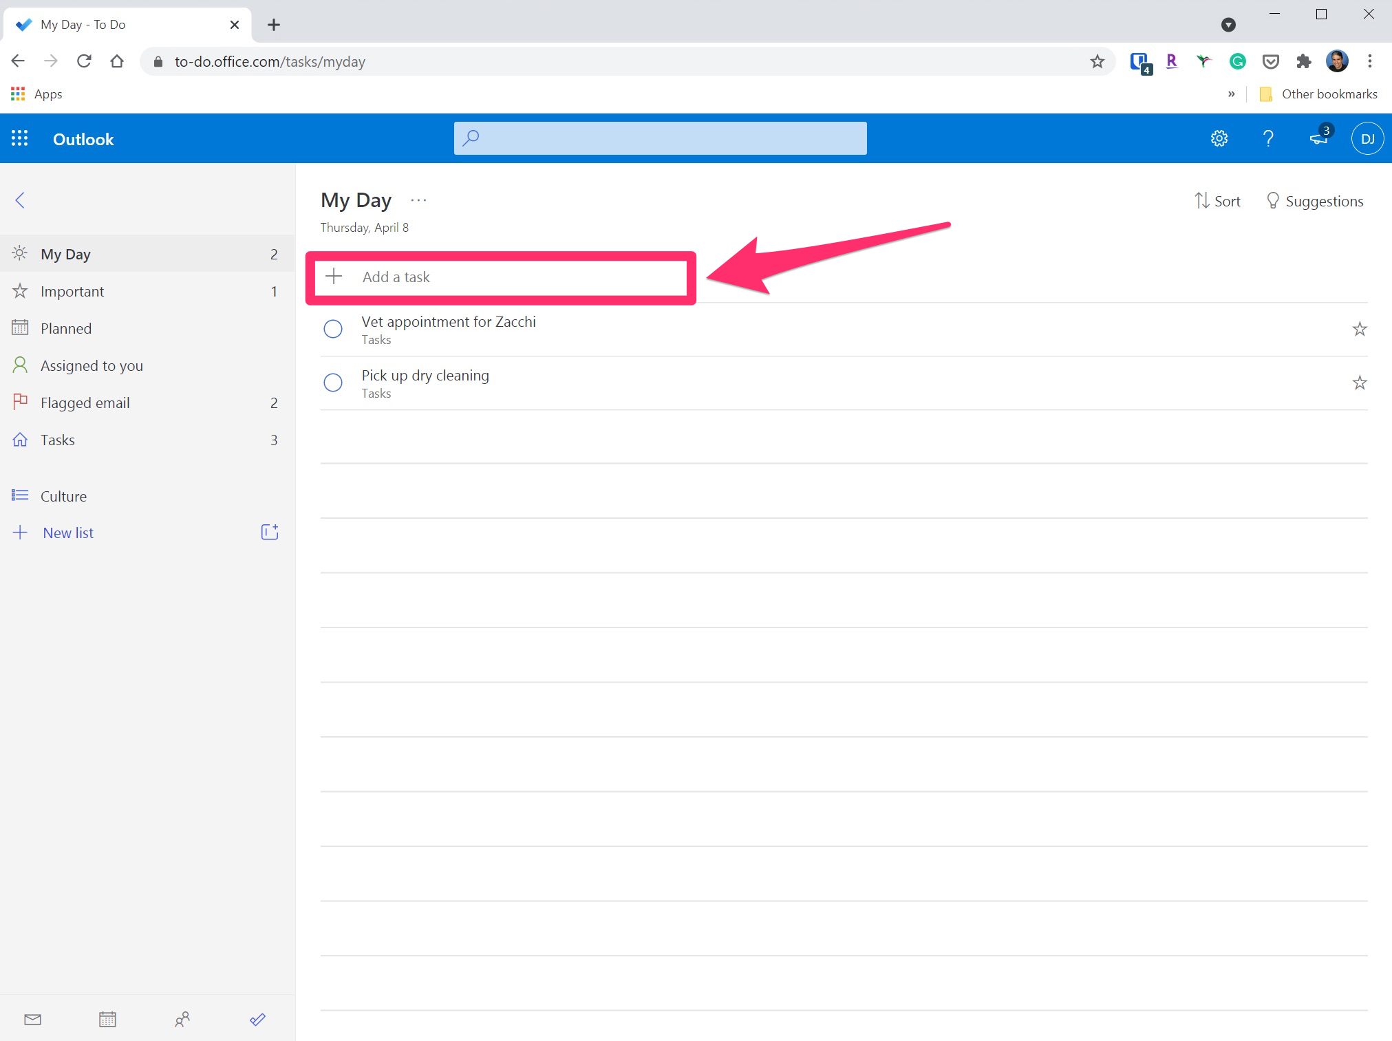Viewport: 1392px width, 1041px height.
Task: Click the New list button
Action: coord(68,533)
